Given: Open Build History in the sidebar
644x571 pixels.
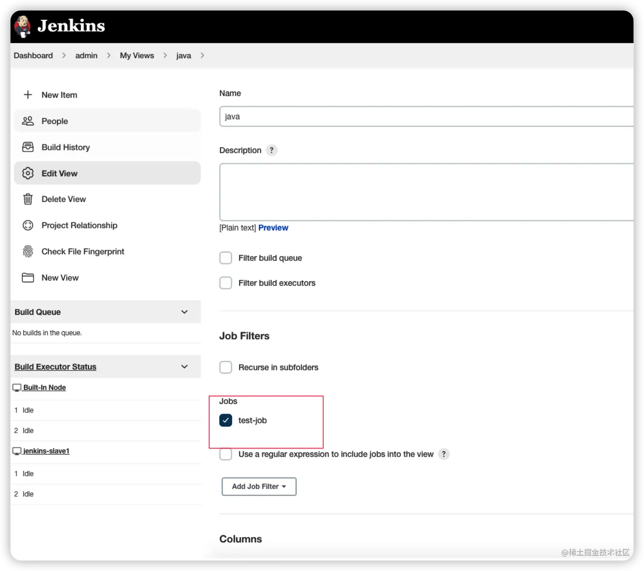Looking at the screenshot, I should 107,147.
